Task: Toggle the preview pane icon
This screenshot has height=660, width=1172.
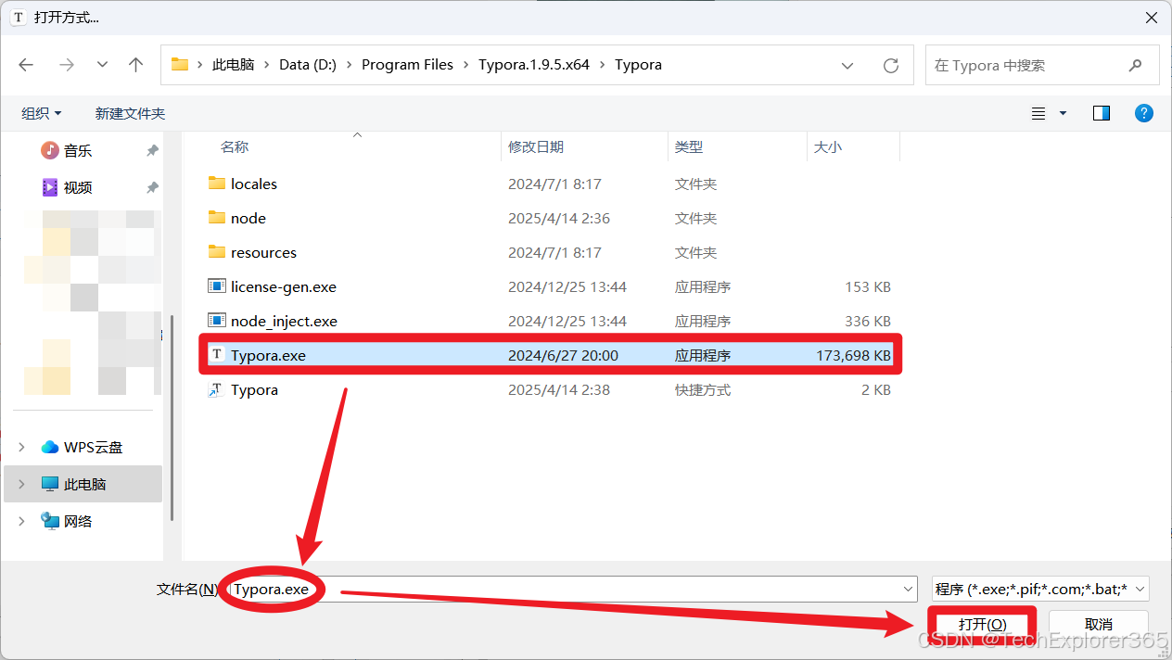Action: click(1102, 113)
